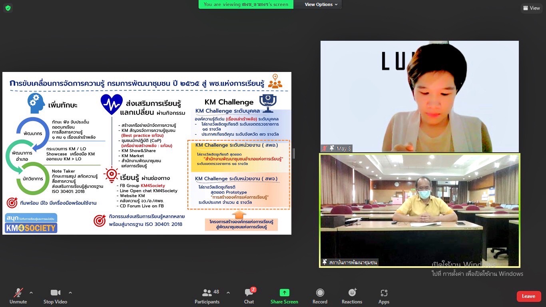Open the Participants panel

pyautogui.click(x=207, y=296)
